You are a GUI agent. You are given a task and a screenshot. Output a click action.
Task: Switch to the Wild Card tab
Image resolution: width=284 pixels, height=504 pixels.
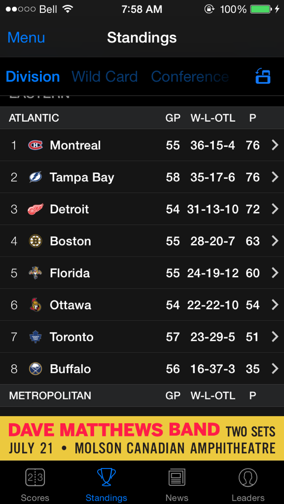pos(105,77)
